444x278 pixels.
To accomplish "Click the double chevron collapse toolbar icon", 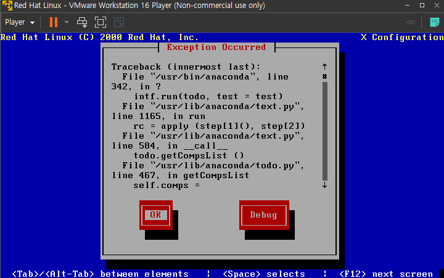I will pos(410,22).
